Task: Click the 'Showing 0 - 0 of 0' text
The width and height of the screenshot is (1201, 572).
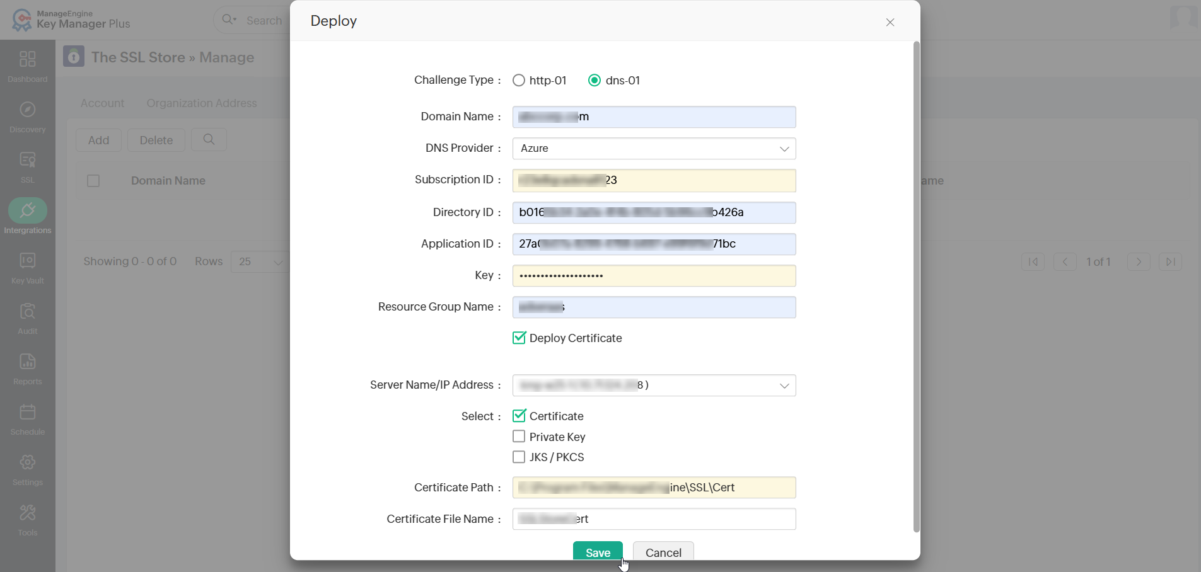Action: pos(130,261)
